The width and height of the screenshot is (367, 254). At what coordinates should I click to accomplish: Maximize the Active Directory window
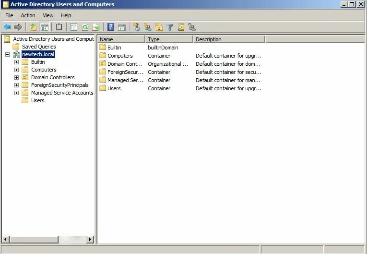[352, 4]
